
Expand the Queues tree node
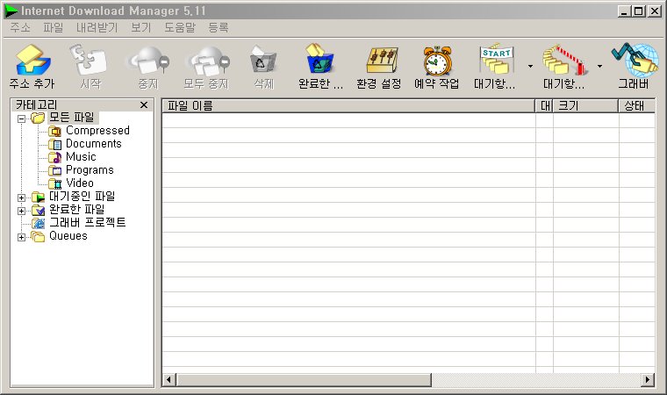pyautogui.click(x=21, y=237)
